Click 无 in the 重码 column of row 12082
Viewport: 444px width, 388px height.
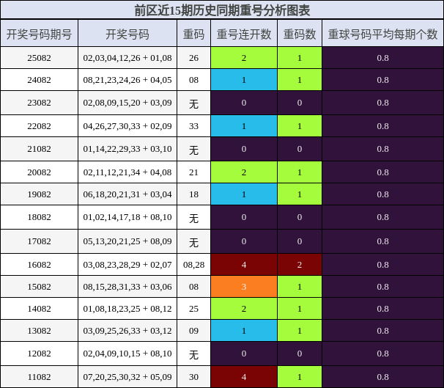(193, 354)
